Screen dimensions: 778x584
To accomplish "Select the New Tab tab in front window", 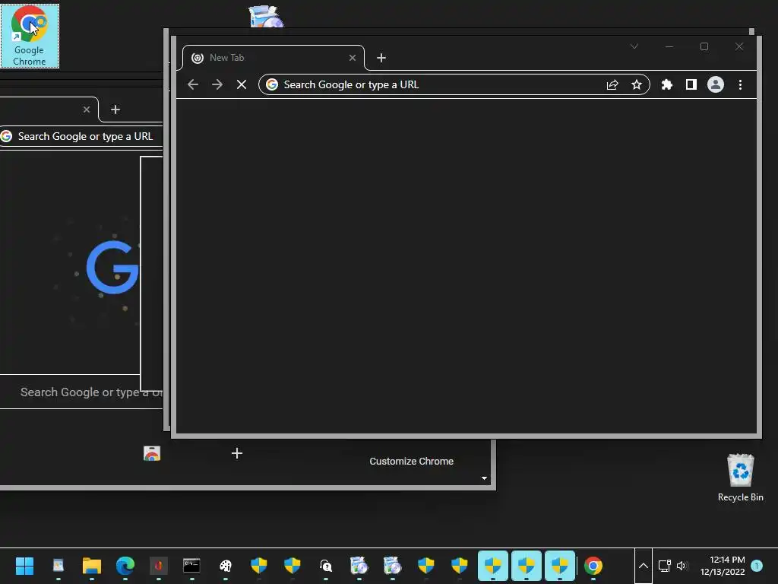I will pyautogui.click(x=273, y=58).
